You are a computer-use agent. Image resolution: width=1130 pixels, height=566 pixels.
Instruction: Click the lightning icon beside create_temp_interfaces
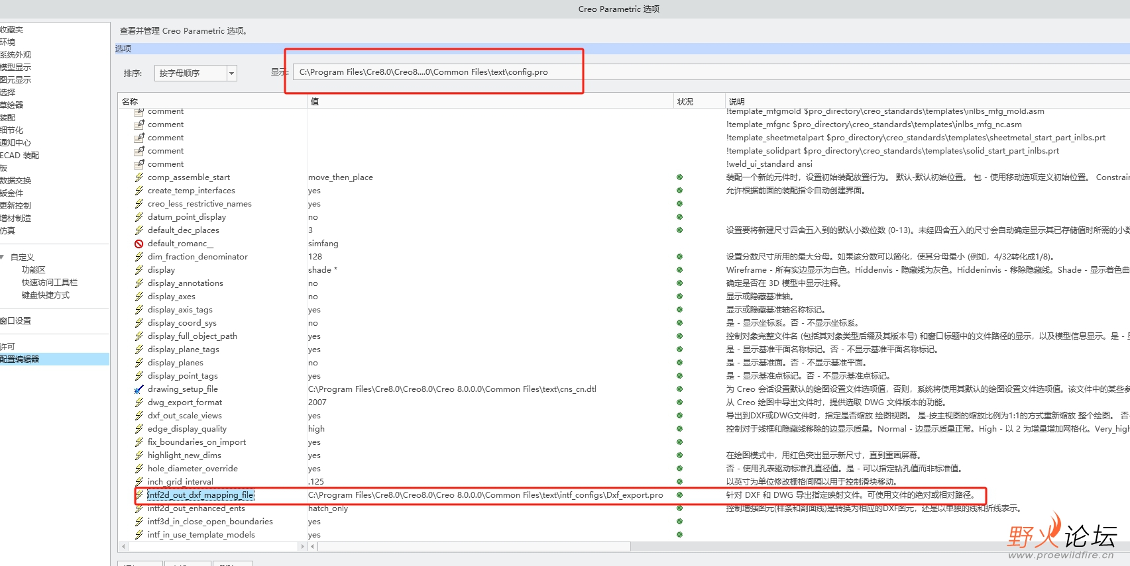139,191
